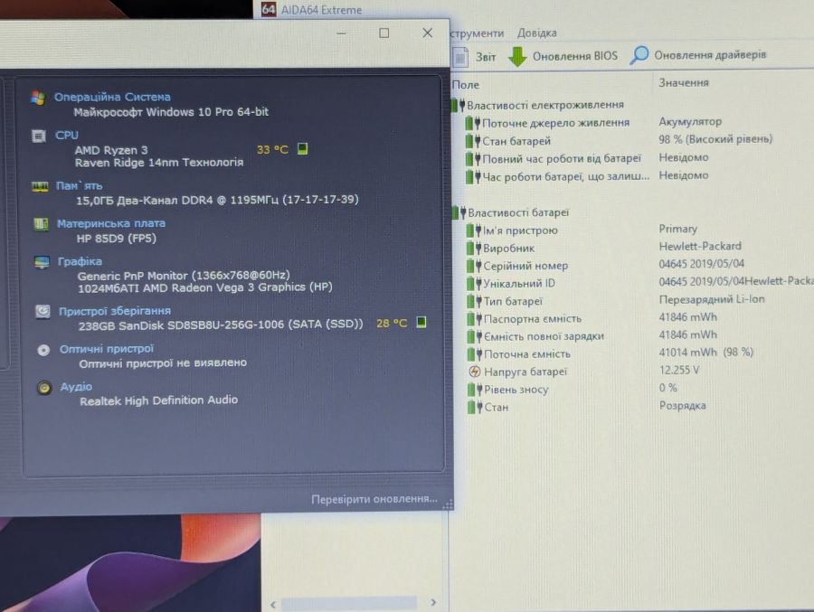Click the AMD Ryzen 3 text
Viewport: 814px width, 612px height.
pos(111,150)
